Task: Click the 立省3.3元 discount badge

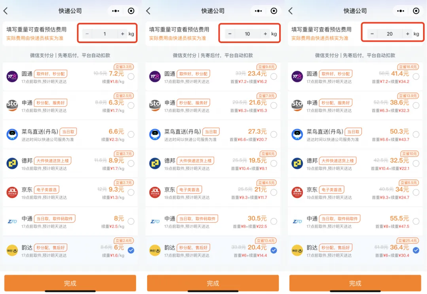Action: pos(124,67)
